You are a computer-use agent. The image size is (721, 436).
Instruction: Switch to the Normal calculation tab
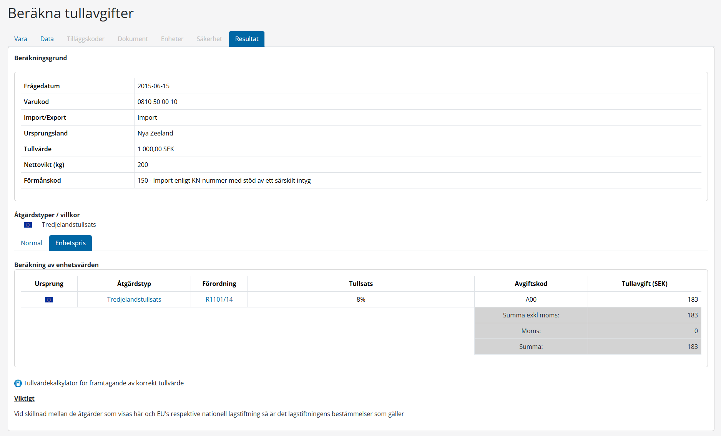click(x=32, y=243)
